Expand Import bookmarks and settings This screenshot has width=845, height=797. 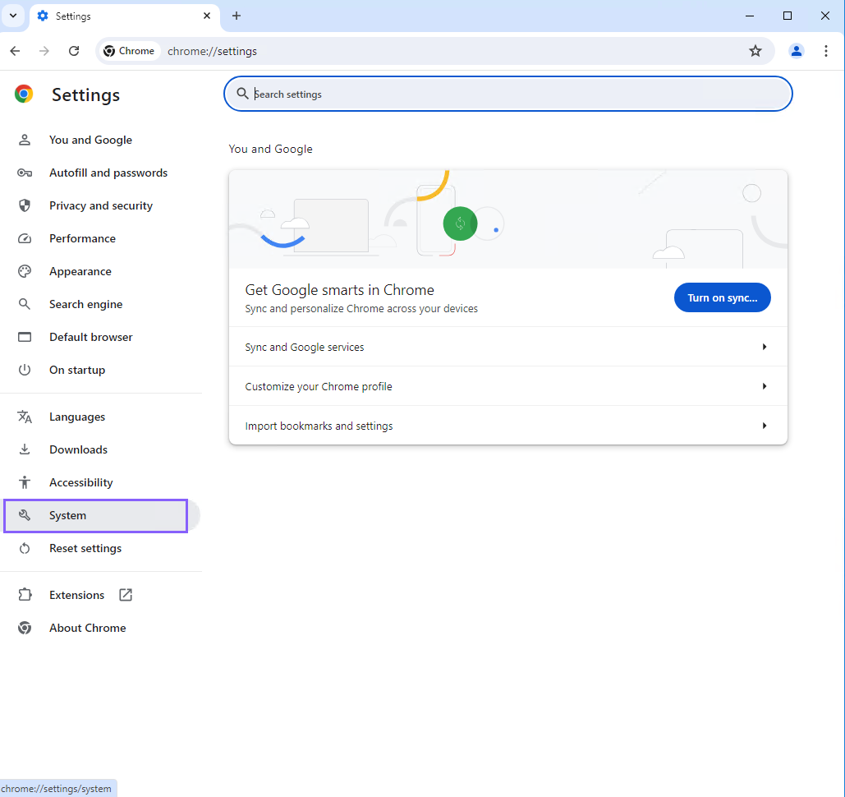[x=507, y=426]
